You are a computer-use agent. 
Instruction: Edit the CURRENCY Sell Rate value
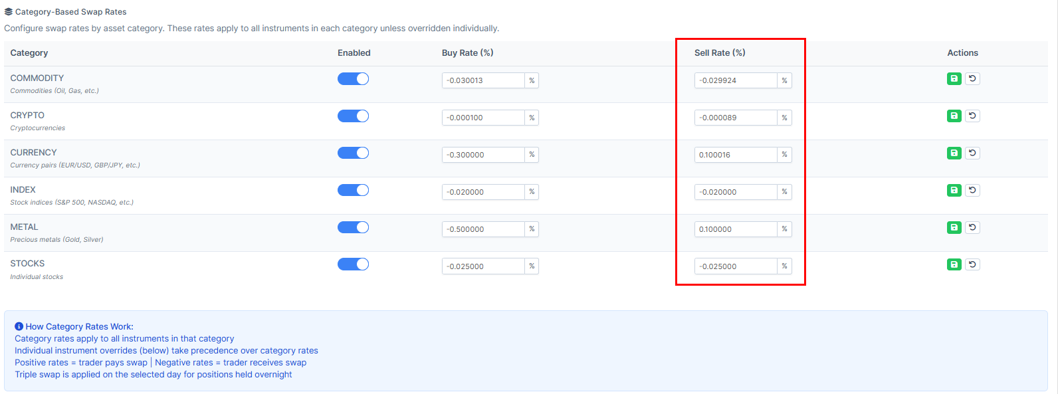(x=736, y=155)
